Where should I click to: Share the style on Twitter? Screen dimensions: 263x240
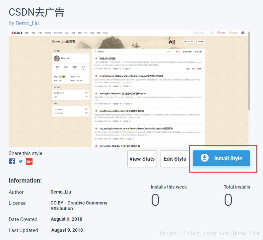point(21,161)
